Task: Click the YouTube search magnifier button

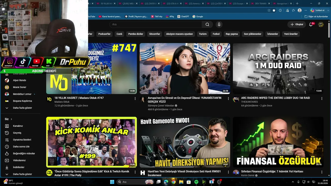Action: click(207, 24)
